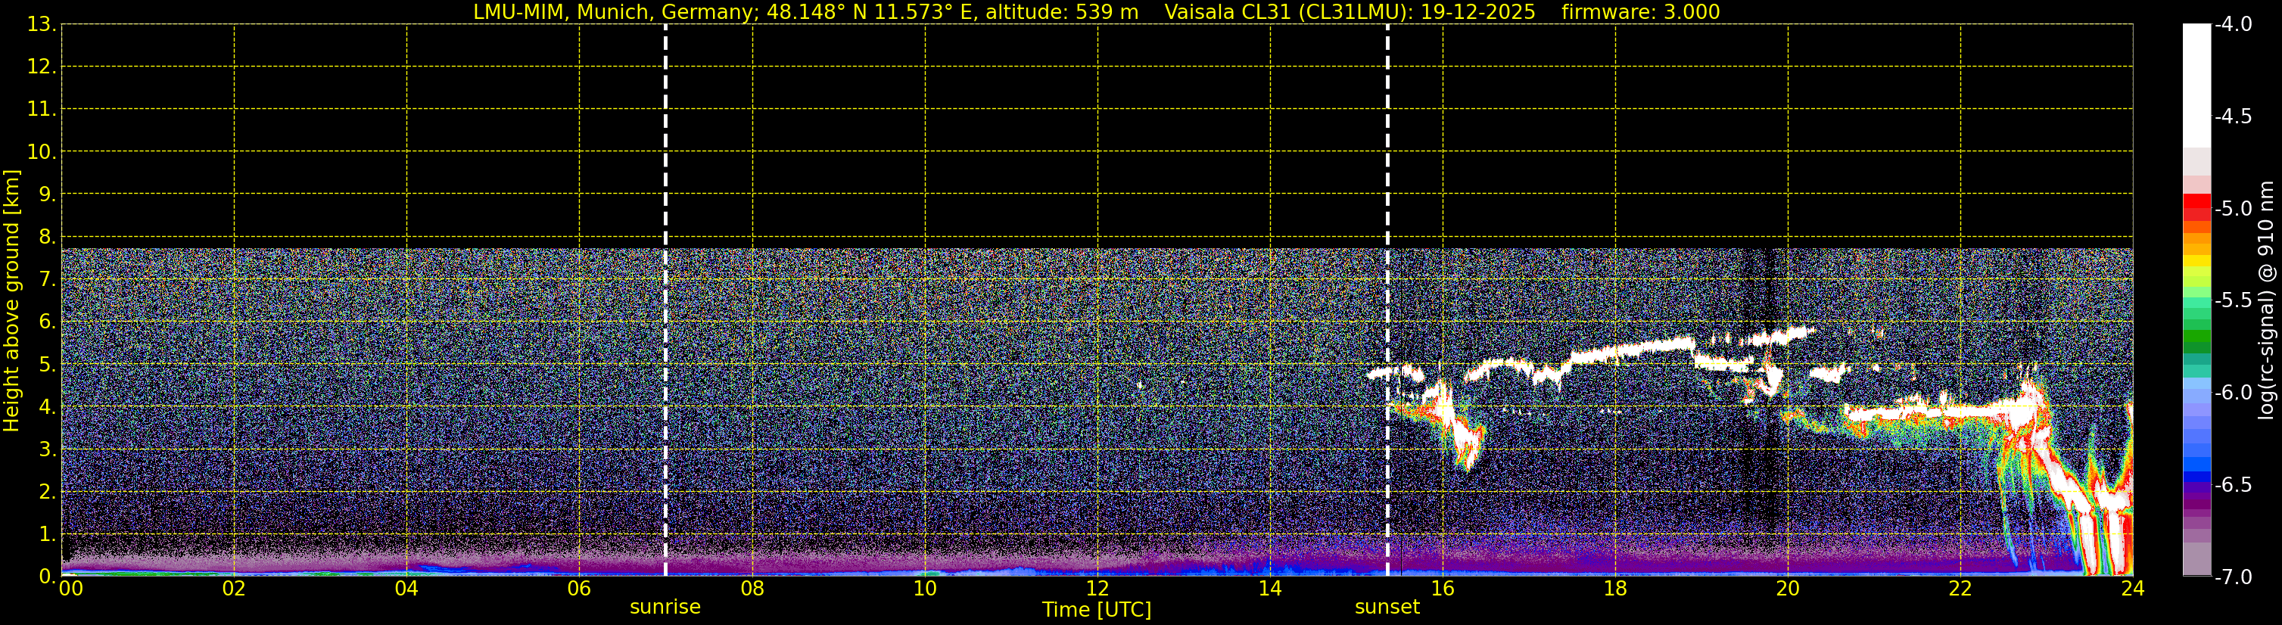Click the '3.' height axis tick label
The height and width of the screenshot is (625, 2282).
click(x=48, y=449)
